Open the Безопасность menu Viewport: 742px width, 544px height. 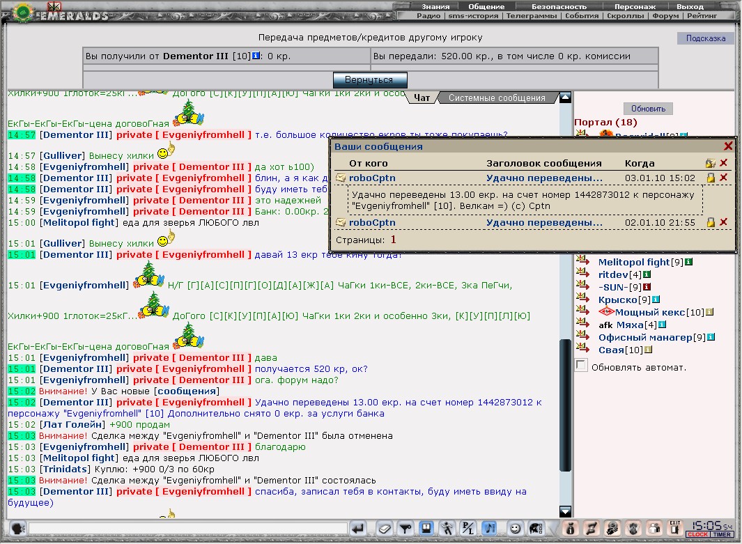tap(559, 7)
